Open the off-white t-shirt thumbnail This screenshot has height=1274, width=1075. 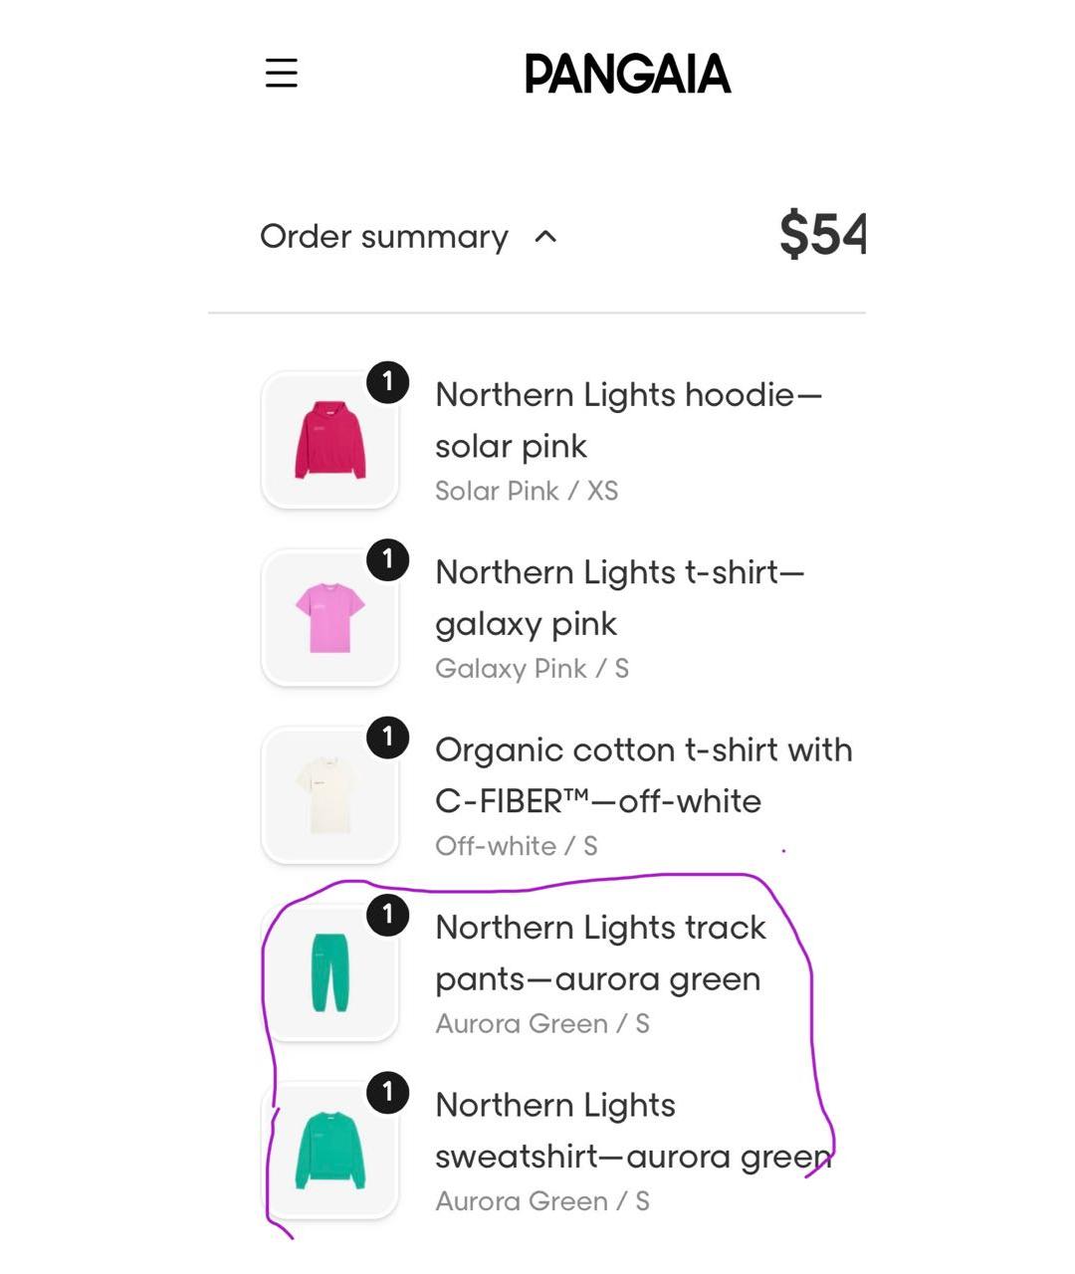(329, 795)
